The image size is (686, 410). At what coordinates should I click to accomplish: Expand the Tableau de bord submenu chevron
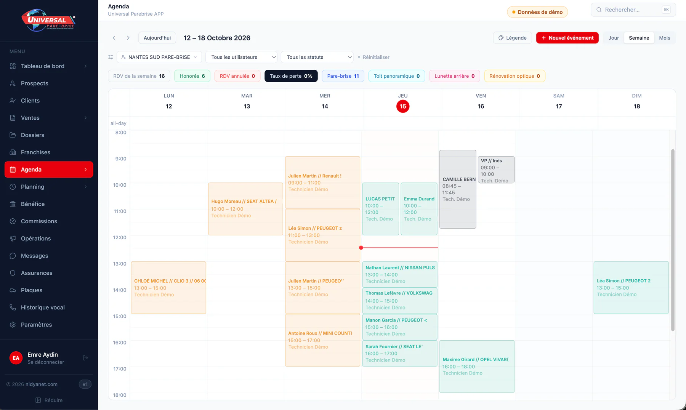coord(85,66)
